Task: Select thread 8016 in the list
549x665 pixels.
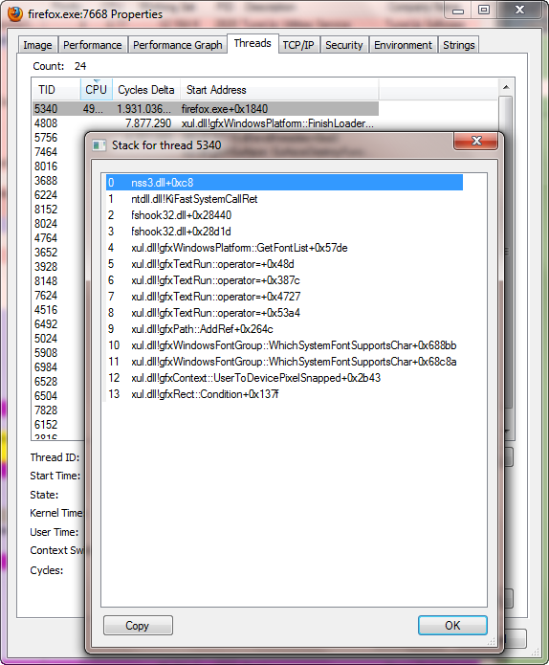Action: [46, 166]
